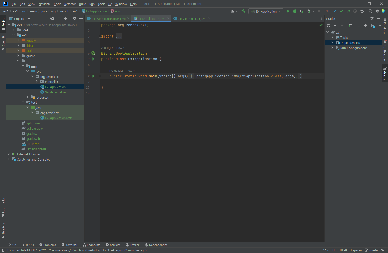Screen dimensions: 388x253
Task: Expand all in Gradle panel
Action: [x=359, y=26]
